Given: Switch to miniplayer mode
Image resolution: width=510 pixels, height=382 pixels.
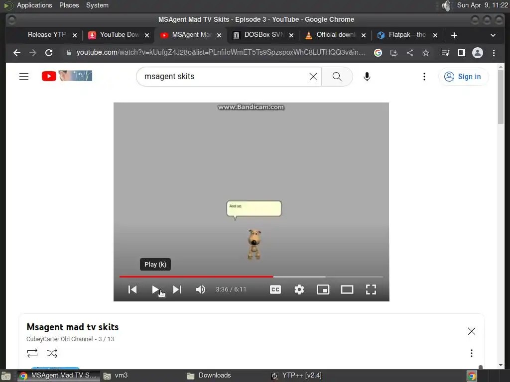Looking at the screenshot, I should pyautogui.click(x=323, y=289).
